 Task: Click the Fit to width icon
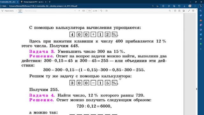pos(84,11)
